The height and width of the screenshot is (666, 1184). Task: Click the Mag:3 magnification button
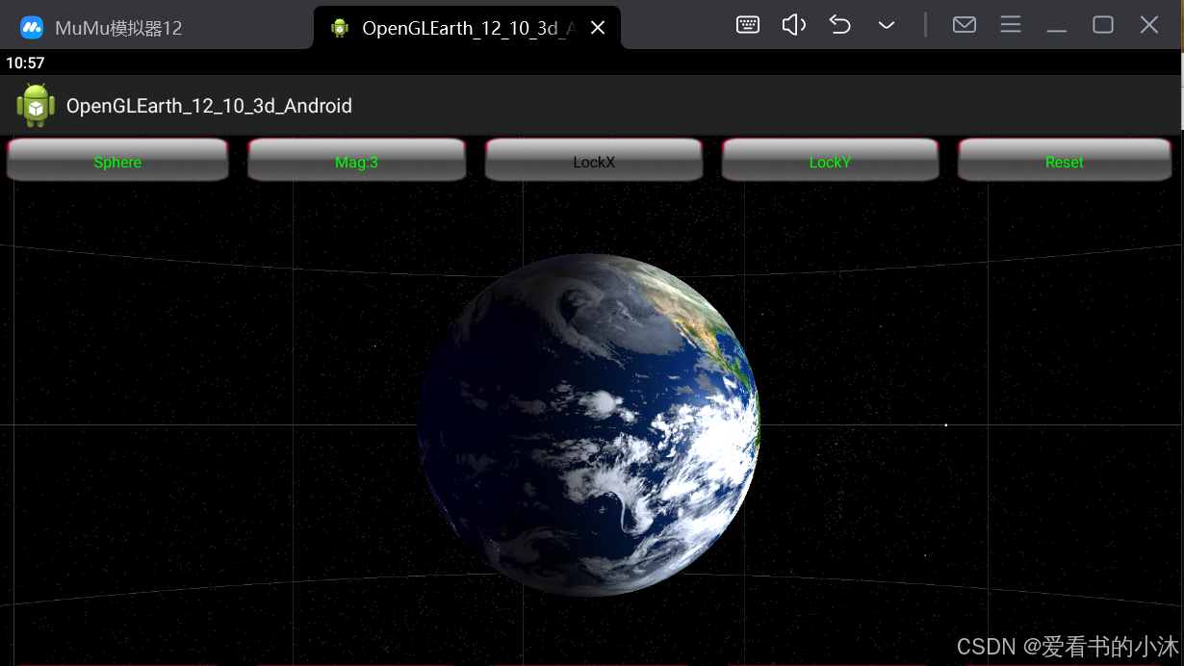pyautogui.click(x=356, y=162)
